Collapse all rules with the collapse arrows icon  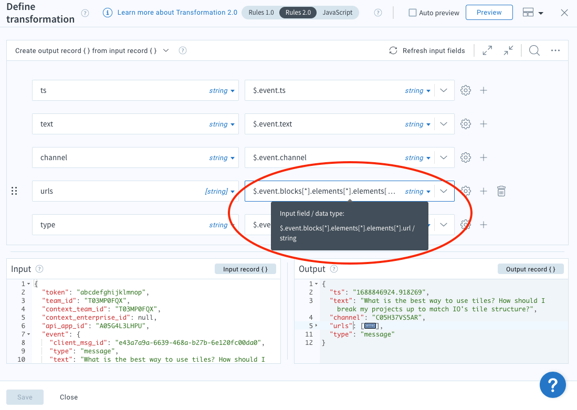(509, 50)
